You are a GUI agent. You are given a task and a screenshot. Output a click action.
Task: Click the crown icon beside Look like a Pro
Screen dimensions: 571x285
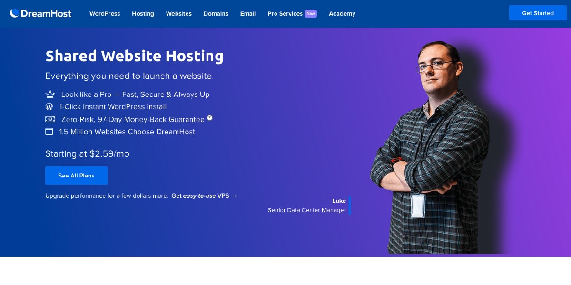click(50, 94)
